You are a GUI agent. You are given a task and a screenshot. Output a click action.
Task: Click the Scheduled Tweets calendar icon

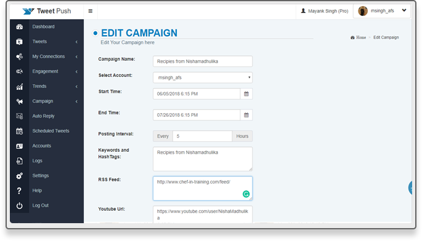click(19, 131)
